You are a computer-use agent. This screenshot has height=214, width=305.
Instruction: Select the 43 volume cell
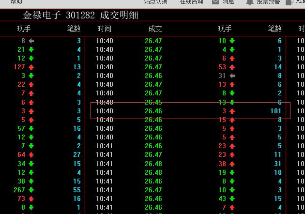(x=222, y=199)
